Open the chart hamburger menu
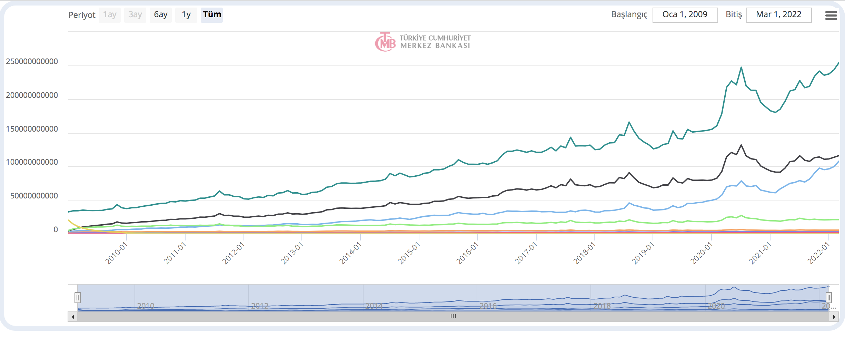Screen dimensions: 845x339 [x=831, y=15]
